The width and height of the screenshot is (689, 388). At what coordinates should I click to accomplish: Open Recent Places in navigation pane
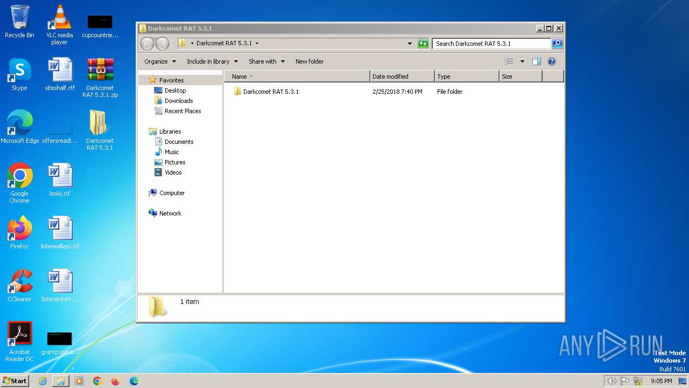pos(182,111)
